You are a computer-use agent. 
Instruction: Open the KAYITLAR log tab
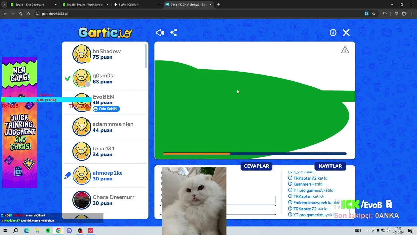(x=330, y=166)
